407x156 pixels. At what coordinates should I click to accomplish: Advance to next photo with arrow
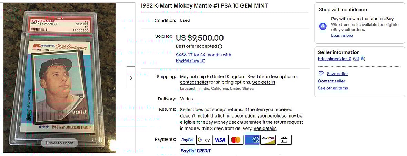[131, 78]
